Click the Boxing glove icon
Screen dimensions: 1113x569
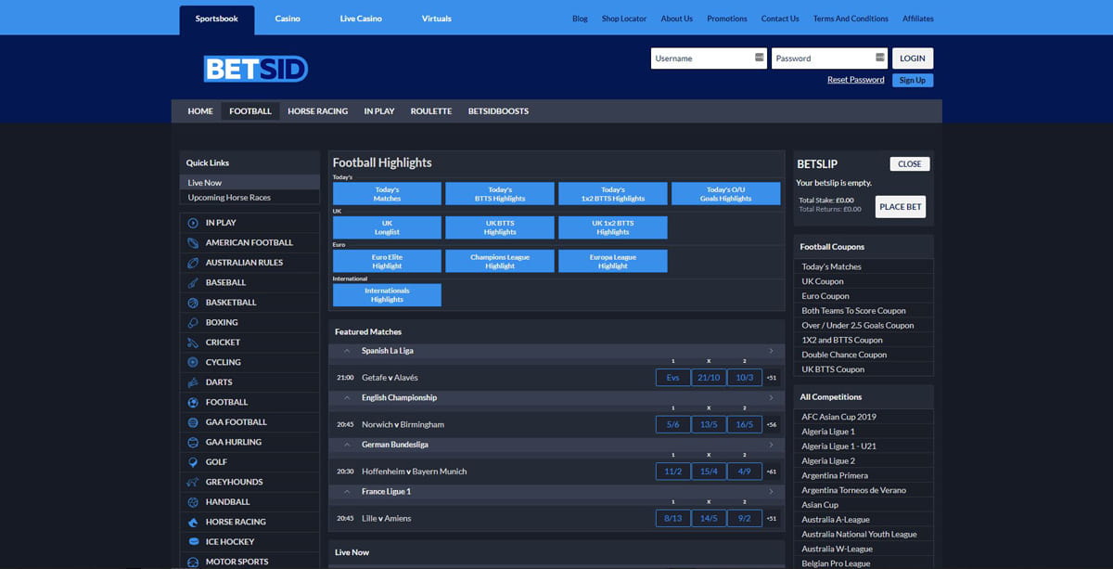(193, 322)
